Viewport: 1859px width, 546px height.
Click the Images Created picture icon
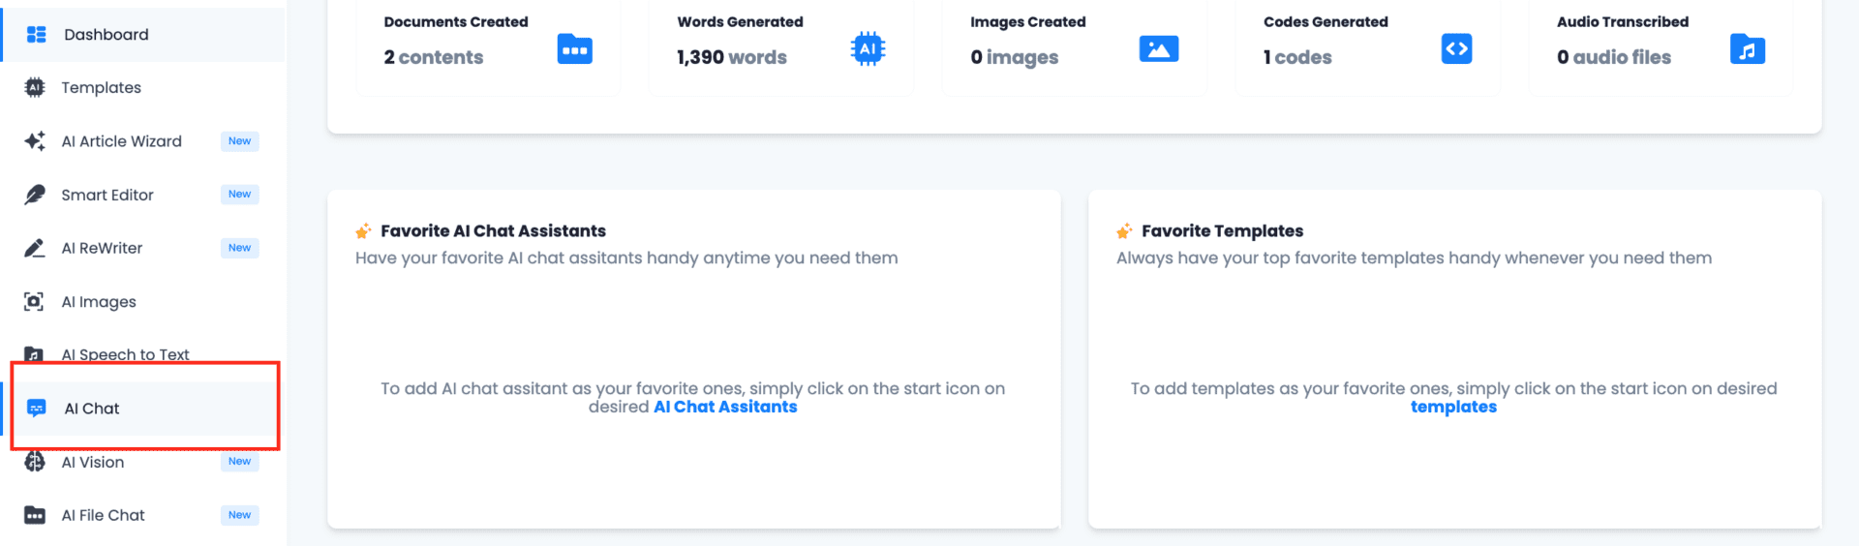1159,48
